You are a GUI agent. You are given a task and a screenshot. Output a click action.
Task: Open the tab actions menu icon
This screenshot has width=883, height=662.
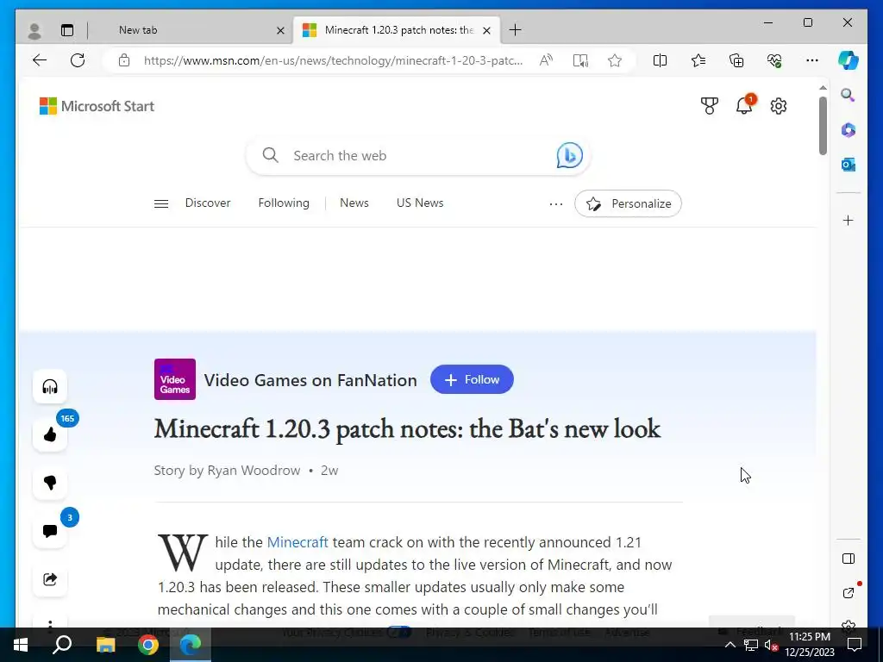tap(67, 30)
